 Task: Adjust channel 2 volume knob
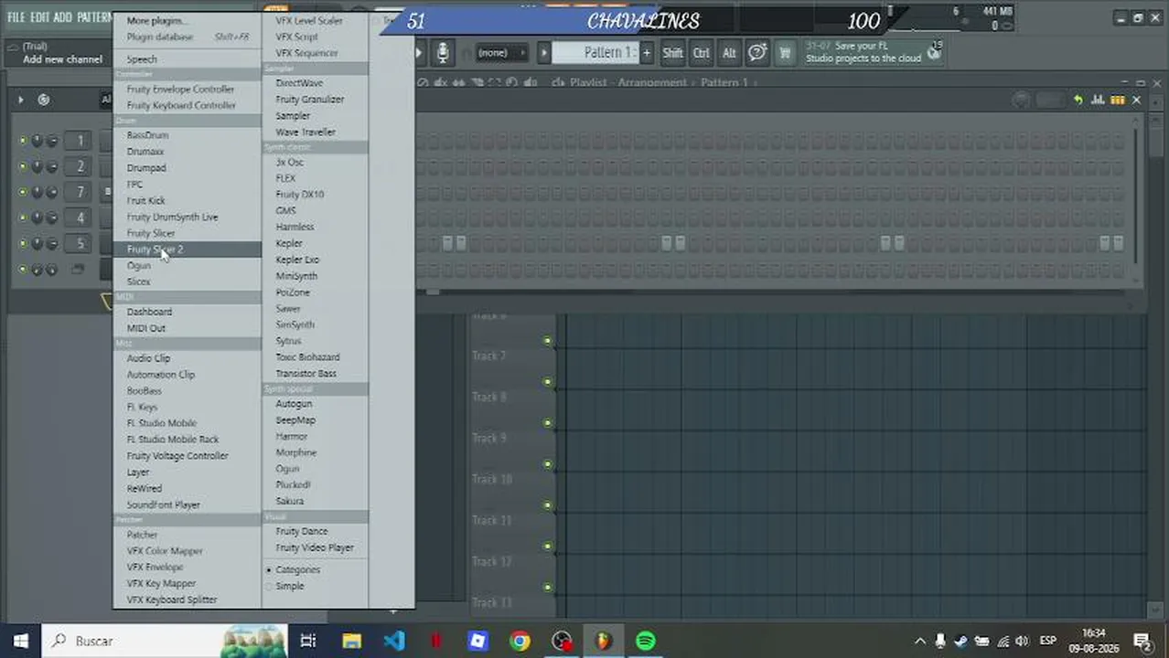(52, 166)
